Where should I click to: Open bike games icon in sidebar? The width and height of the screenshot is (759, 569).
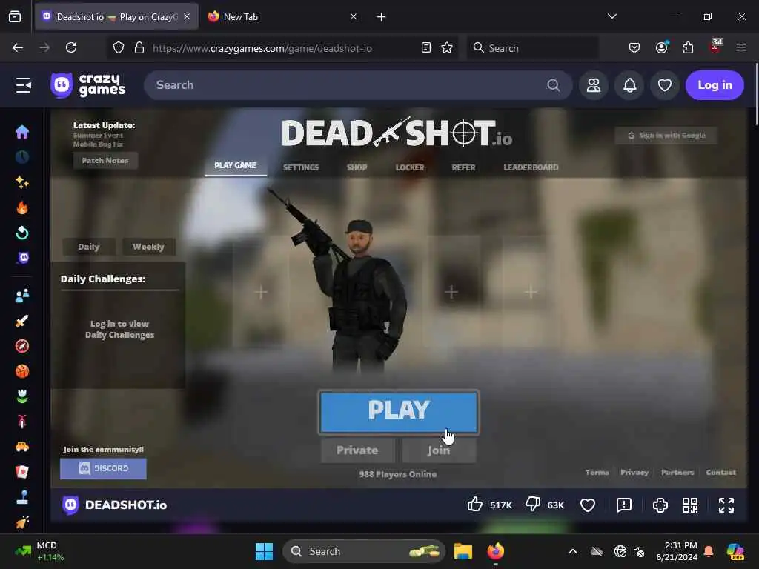tap(22, 422)
